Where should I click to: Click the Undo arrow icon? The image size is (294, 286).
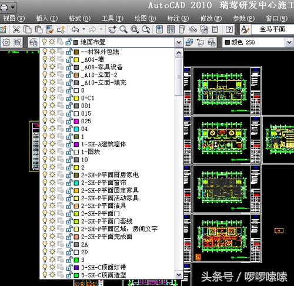pyautogui.click(x=75, y=29)
